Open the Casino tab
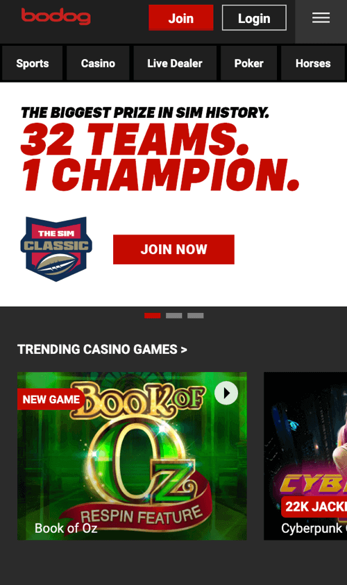 pos(98,63)
